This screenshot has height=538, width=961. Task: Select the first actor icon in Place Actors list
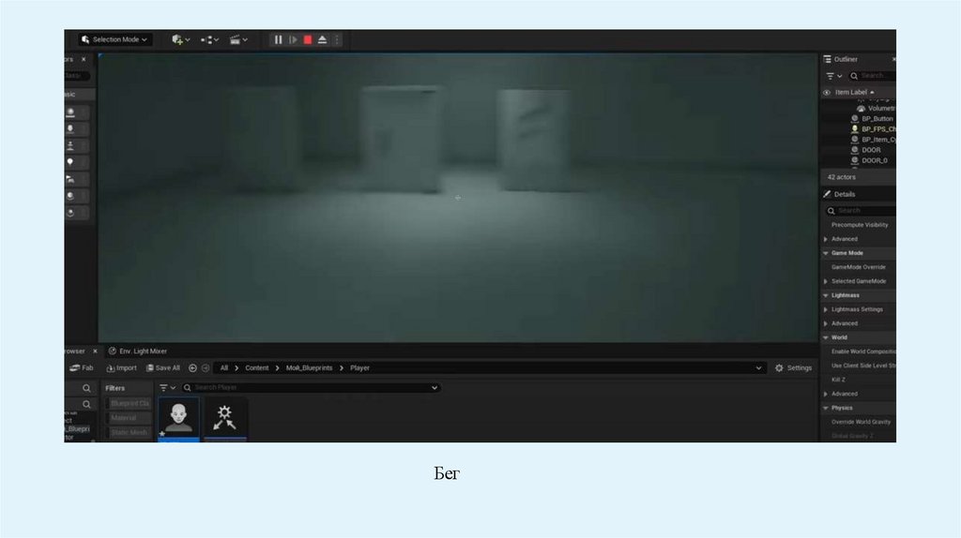(70, 112)
